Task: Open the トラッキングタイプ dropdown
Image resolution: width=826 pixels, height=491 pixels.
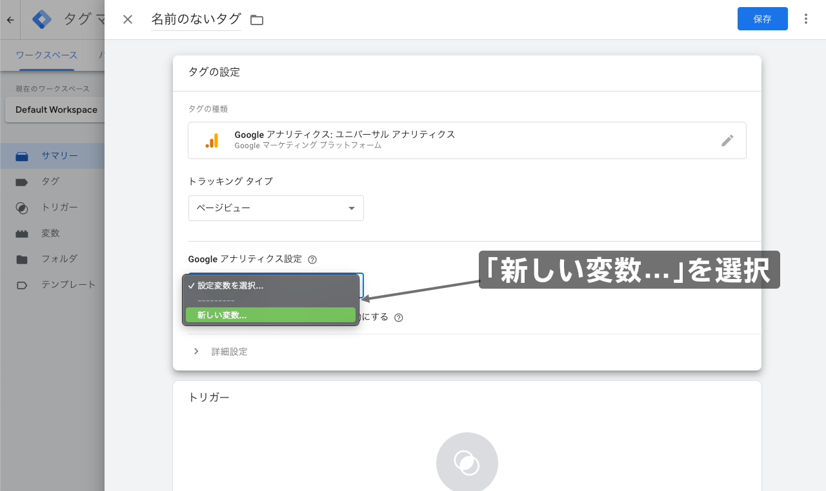Action: coord(276,207)
